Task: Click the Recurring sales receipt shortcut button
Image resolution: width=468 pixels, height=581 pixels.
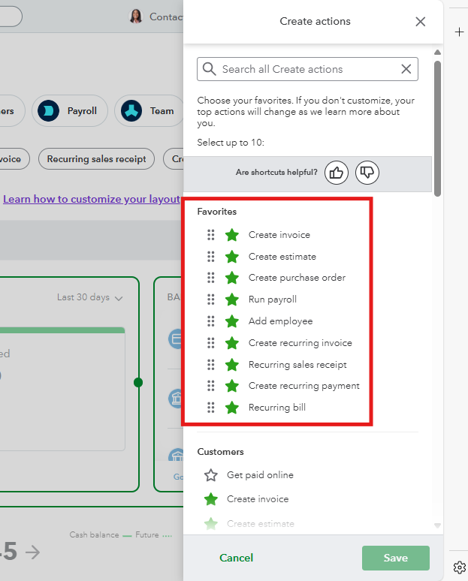Action: [x=96, y=159]
